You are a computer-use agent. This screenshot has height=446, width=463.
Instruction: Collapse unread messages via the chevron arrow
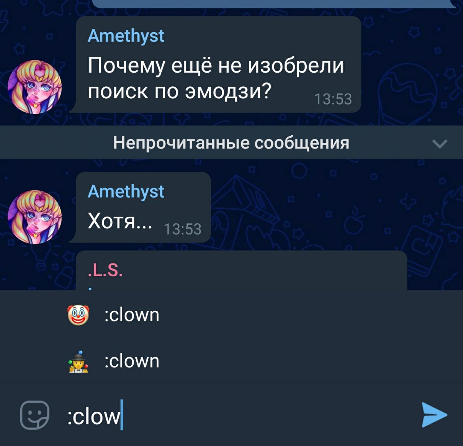(440, 144)
